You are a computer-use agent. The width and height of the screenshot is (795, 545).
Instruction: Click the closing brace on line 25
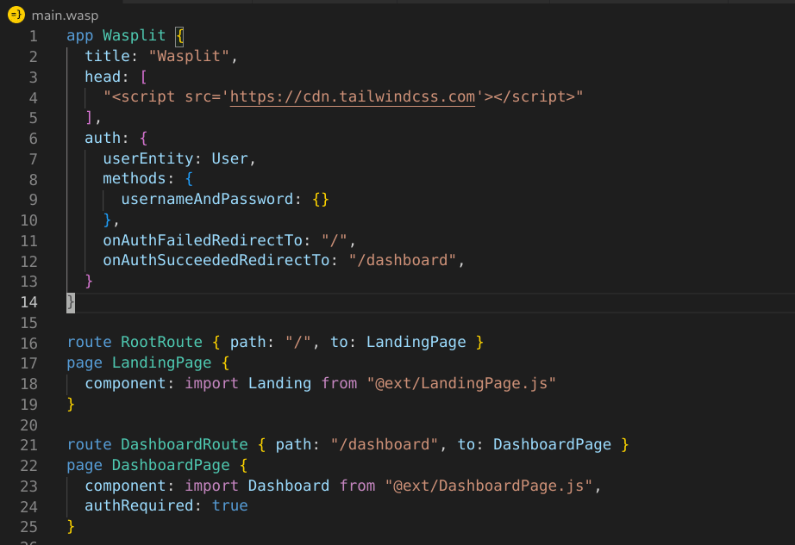[x=69, y=526]
